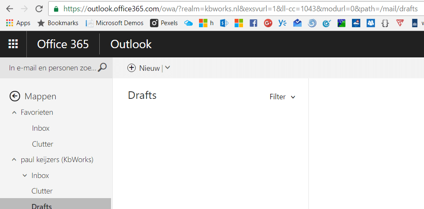Open the Facebook bookmark icon

[x=253, y=23]
